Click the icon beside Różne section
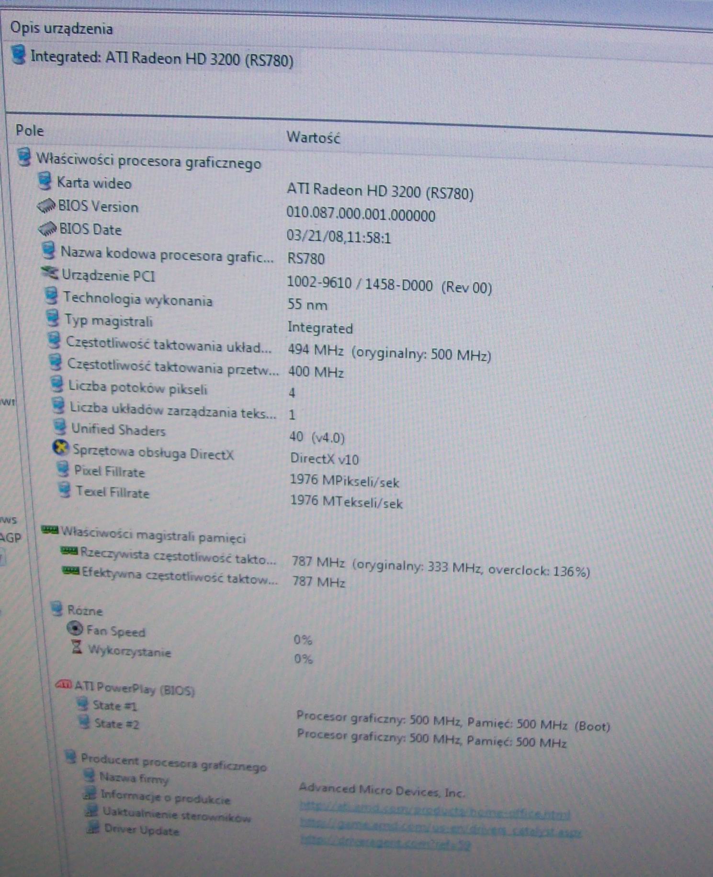 point(57,608)
